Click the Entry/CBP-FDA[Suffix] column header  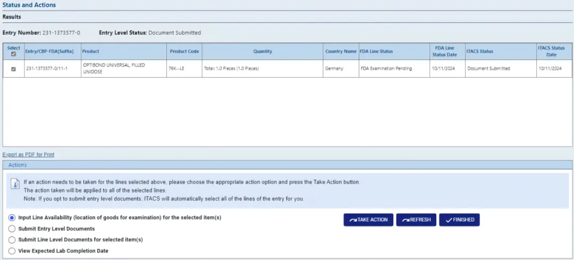click(x=49, y=52)
